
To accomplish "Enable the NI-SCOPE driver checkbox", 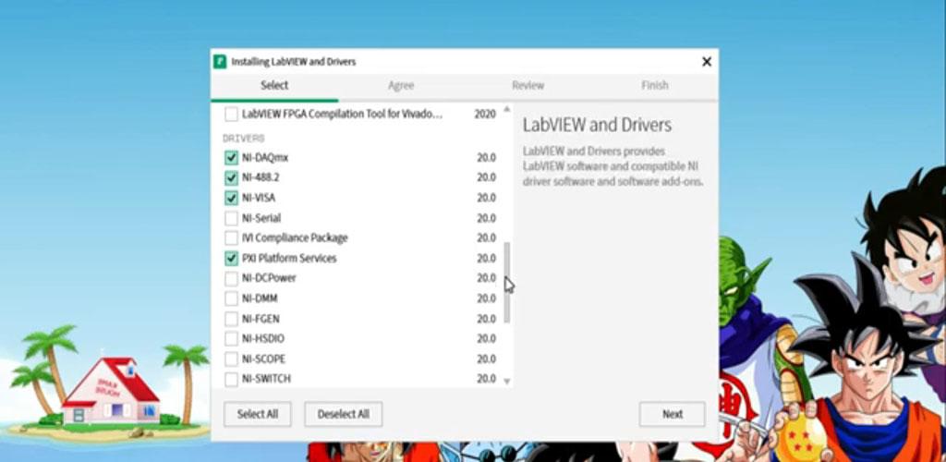I will 231,359.
